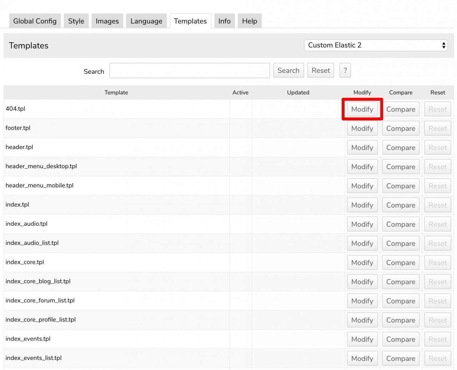Open the Info tab
The height and width of the screenshot is (370, 457).
(224, 21)
